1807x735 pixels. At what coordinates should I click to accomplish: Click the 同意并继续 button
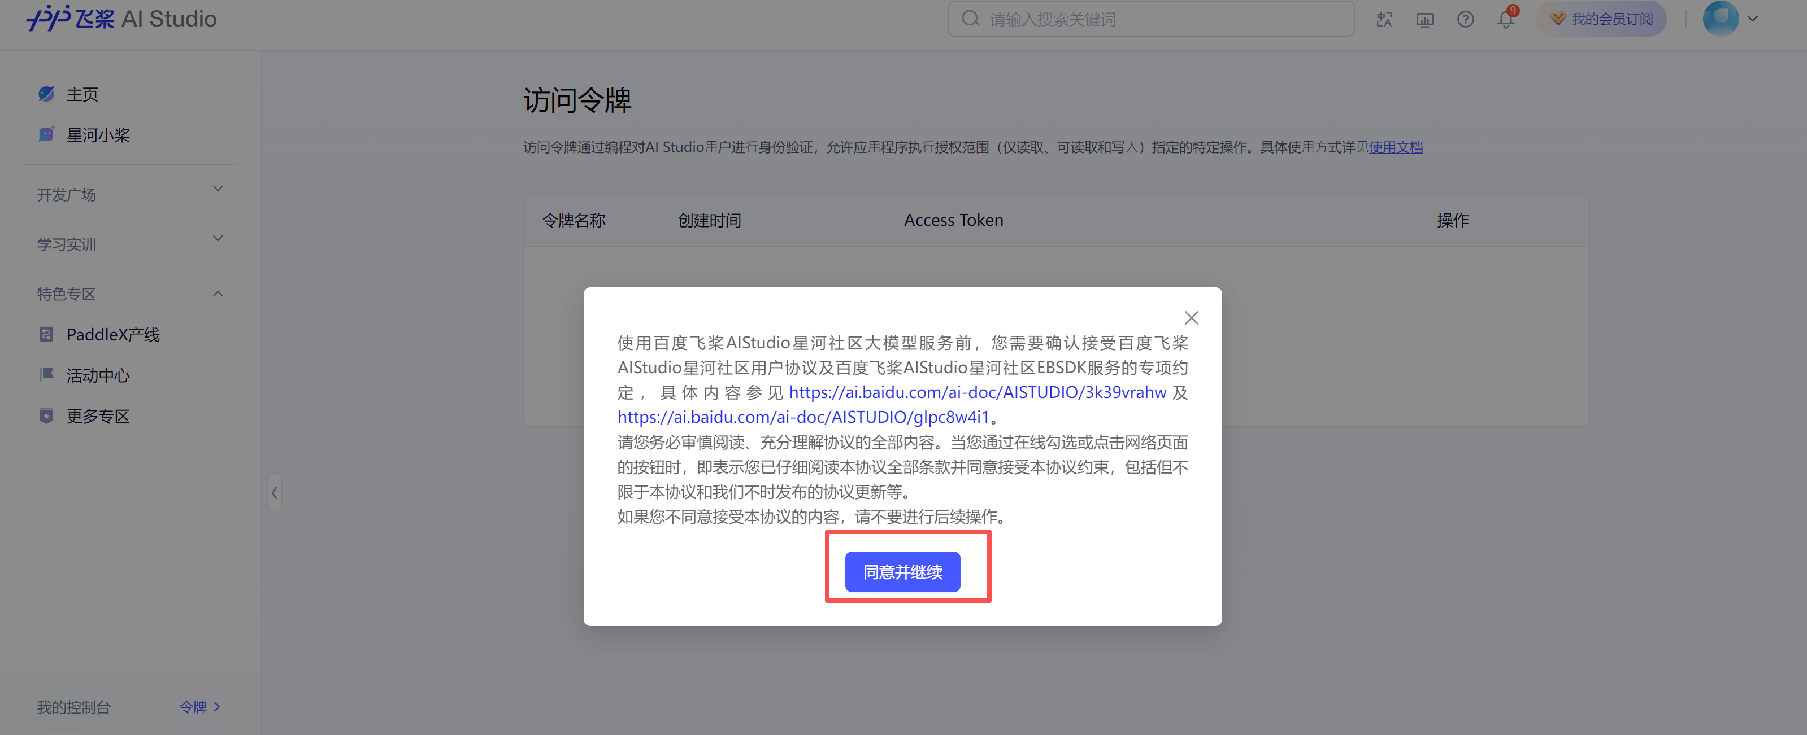902,572
